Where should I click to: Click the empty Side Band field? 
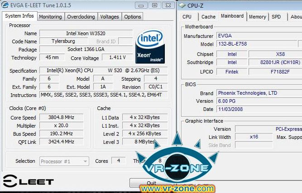[254, 145]
